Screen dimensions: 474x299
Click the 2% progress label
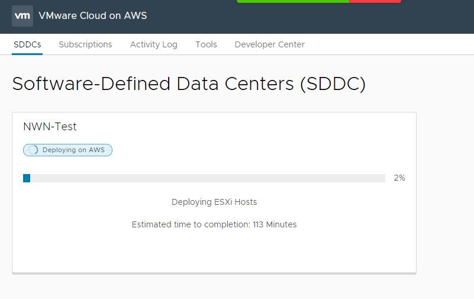[399, 178]
